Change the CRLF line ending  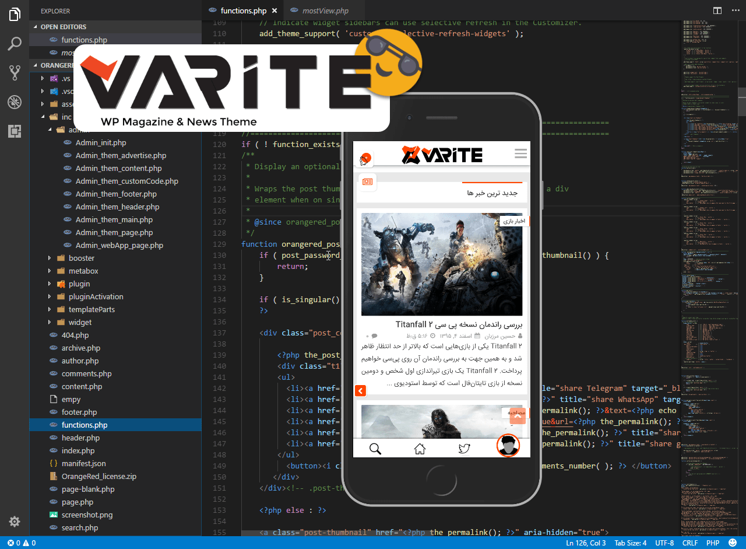(x=689, y=543)
